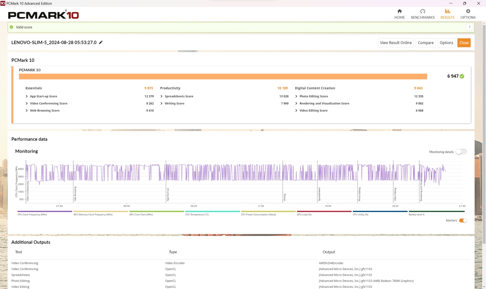
Task: Click the orange PCMark 10 score bar
Action: 223,76
